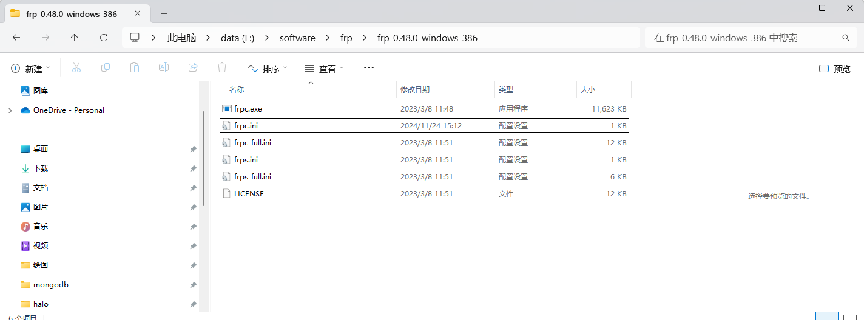The height and width of the screenshot is (320, 864).
Task: Navigate to data (E:) breadcrumb
Action: tap(237, 38)
